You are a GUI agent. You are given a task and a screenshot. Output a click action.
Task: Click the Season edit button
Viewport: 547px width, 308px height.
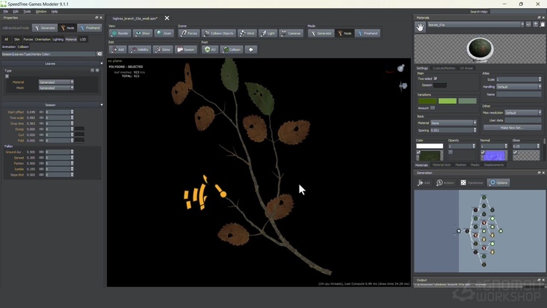point(186,49)
